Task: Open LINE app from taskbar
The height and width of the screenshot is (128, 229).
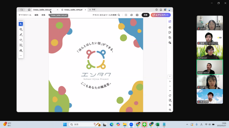Action: [x=144, y=124]
